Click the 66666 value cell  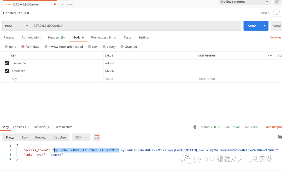150,71
